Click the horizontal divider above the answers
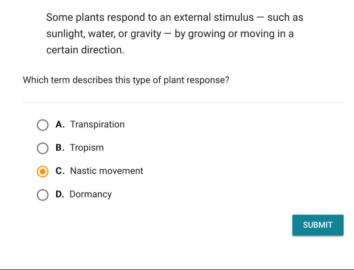 pos(183,103)
